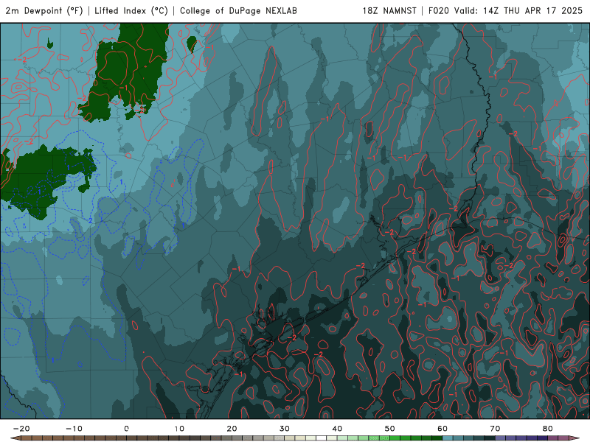
Task: Click the 'Lifted Index (°C)' header label
Action: pos(131,11)
